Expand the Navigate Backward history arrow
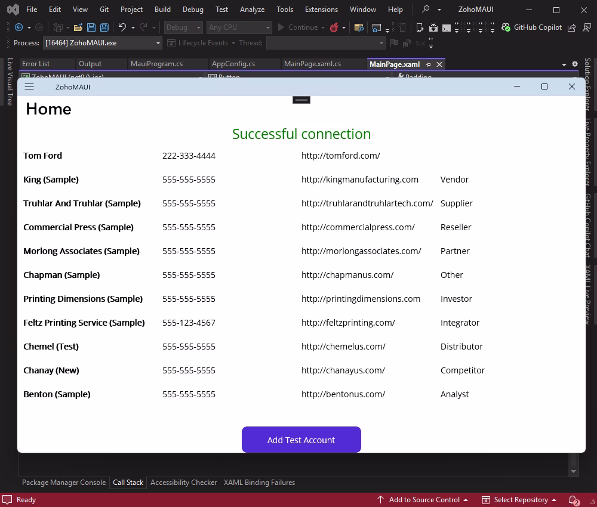This screenshot has height=507, width=597. tap(29, 28)
